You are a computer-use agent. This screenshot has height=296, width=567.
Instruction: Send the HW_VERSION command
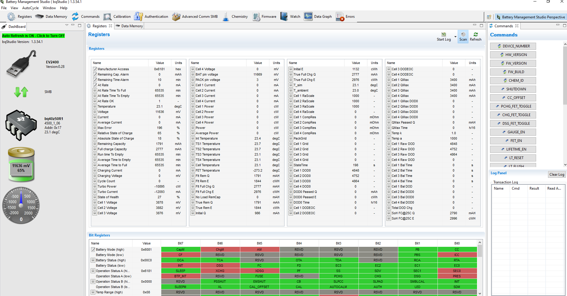tap(513, 55)
